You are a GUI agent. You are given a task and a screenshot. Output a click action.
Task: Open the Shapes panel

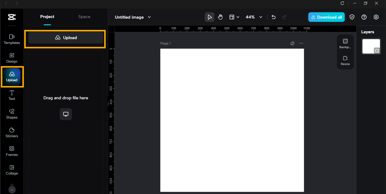tap(12, 114)
